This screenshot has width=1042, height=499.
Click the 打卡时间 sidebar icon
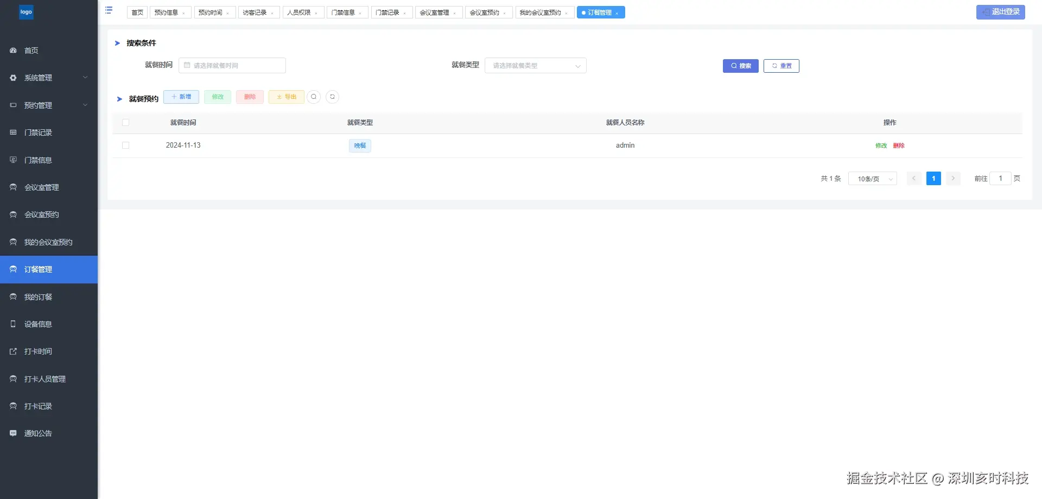13,351
